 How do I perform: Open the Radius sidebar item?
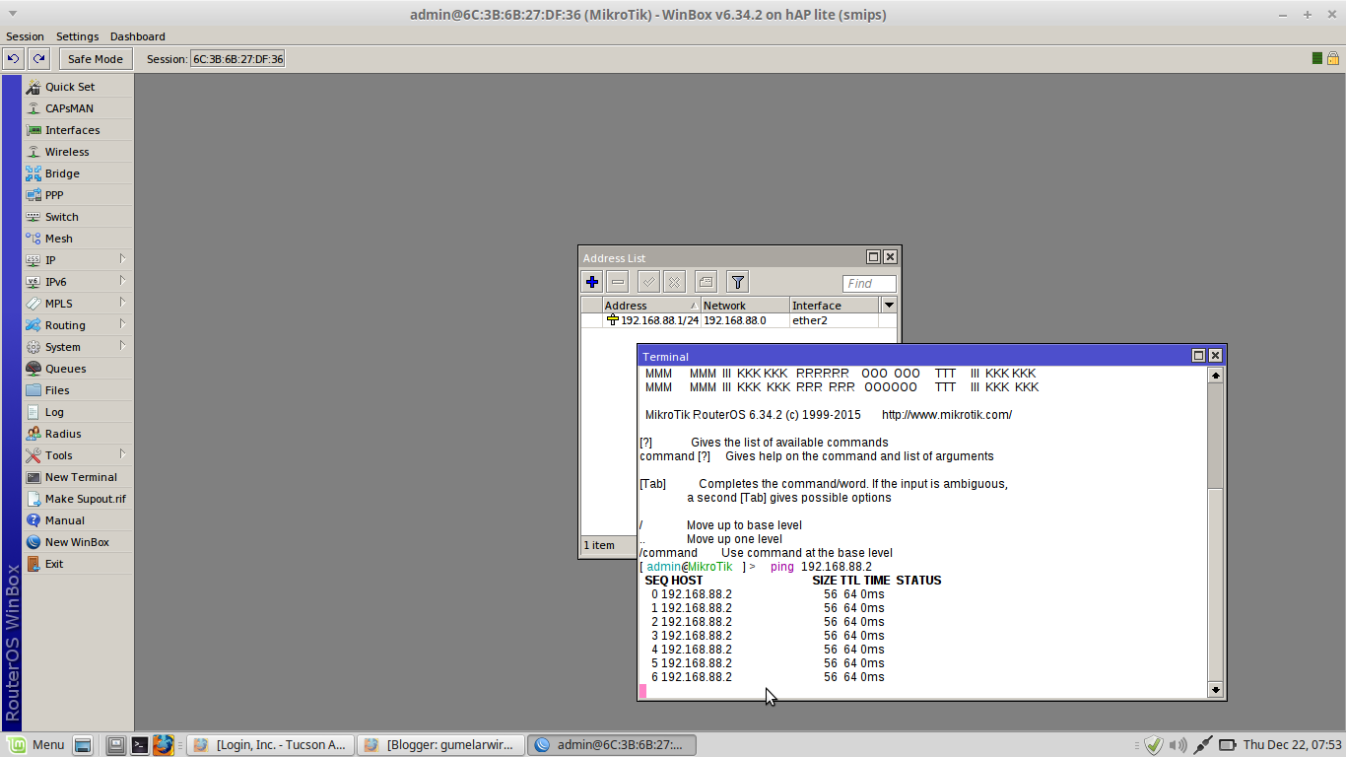[x=78, y=434]
